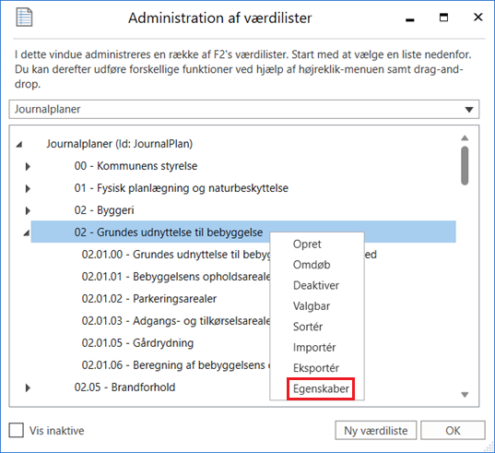Confirm with the OK button

point(453,430)
